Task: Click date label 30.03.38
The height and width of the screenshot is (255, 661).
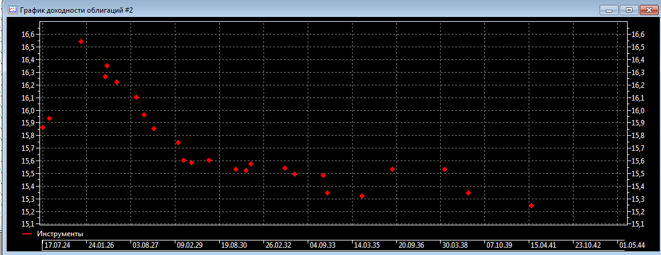Action: point(455,245)
